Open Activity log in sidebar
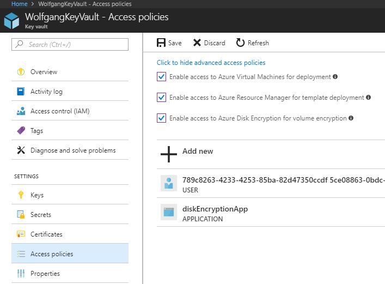This screenshot has height=284, width=385. [70, 91]
